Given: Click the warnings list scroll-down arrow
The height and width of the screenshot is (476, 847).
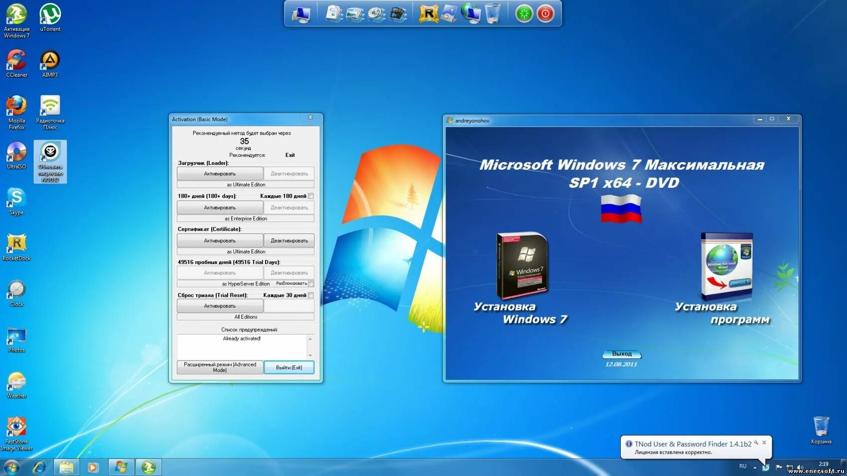Looking at the screenshot, I should (x=310, y=355).
